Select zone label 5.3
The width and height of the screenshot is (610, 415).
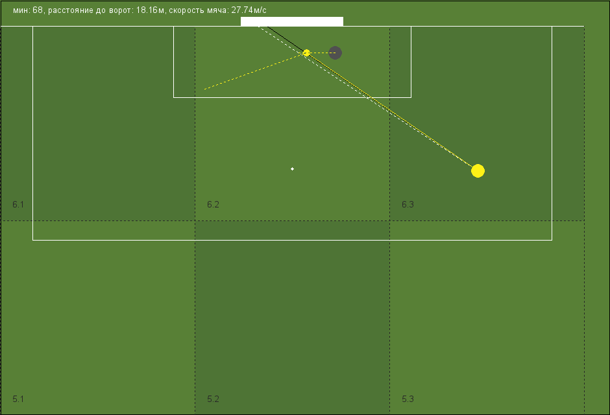(x=408, y=399)
